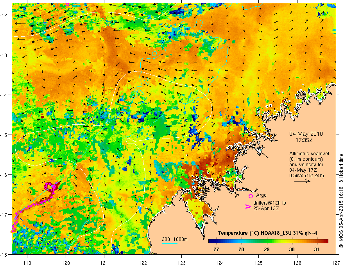
Task: Select the date text 04-May-2010
Action: pyautogui.click(x=306, y=134)
